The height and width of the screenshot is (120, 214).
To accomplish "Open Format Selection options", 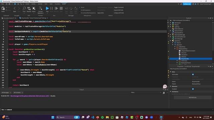I will [x=40, y=10].
